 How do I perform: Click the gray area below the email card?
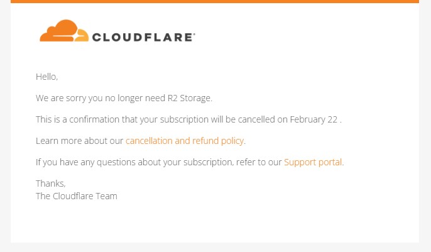(x=215, y=248)
